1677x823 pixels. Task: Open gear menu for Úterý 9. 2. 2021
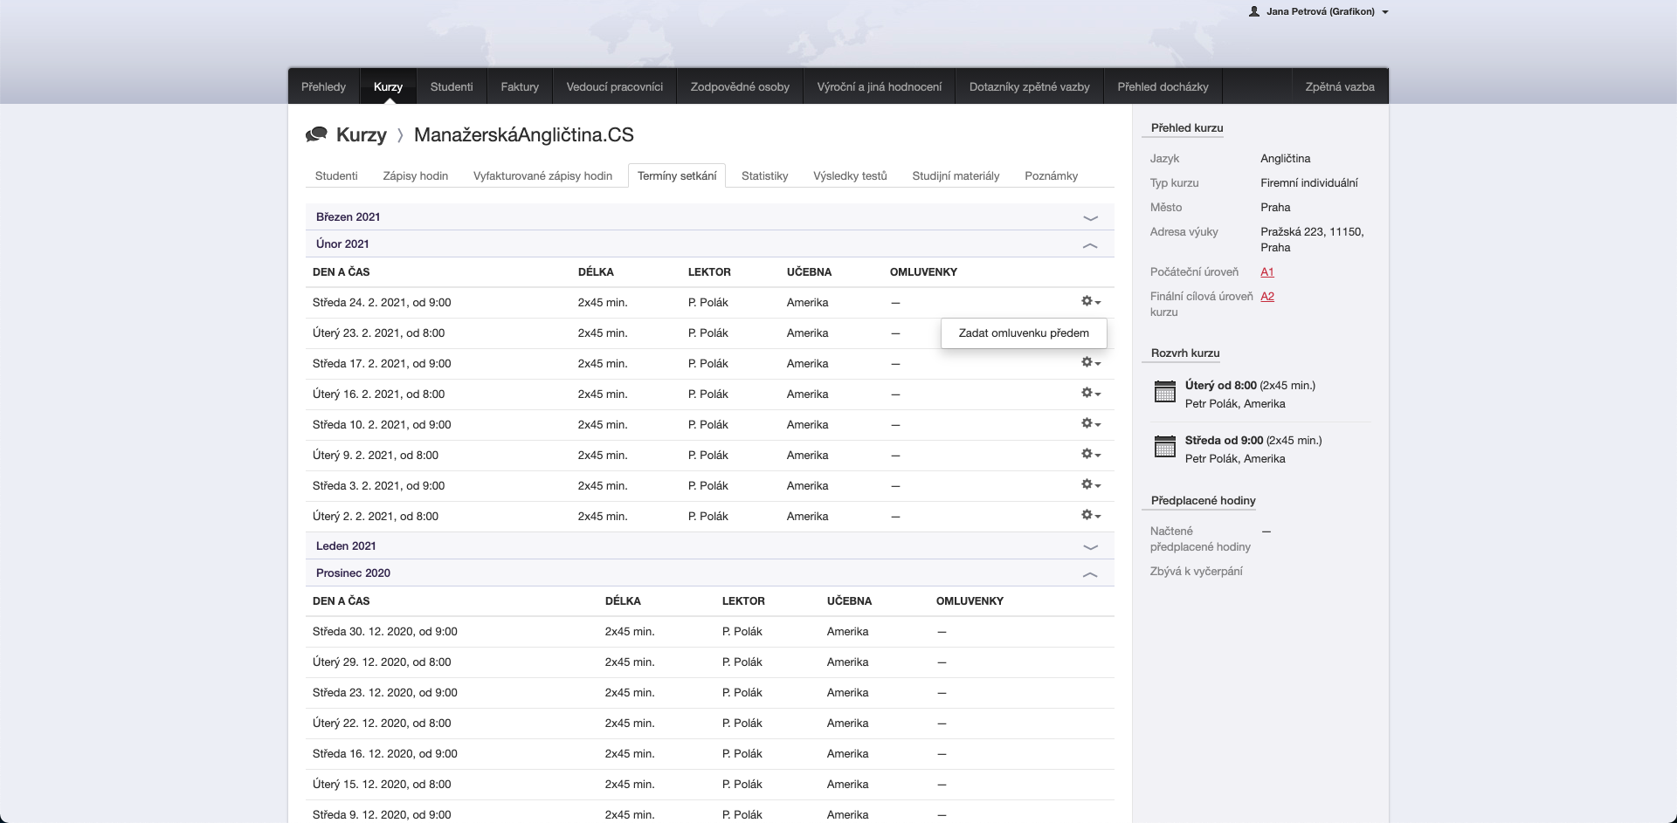pyautogui.click(x=1091, y=454)
